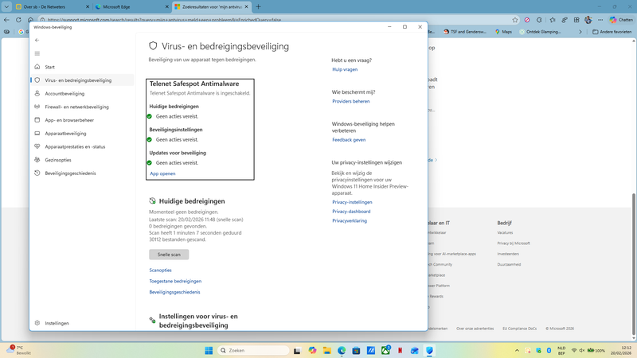637x358 pixels.
Task: Open Xbox app from taskbar
Action: (x=385, y=351)
